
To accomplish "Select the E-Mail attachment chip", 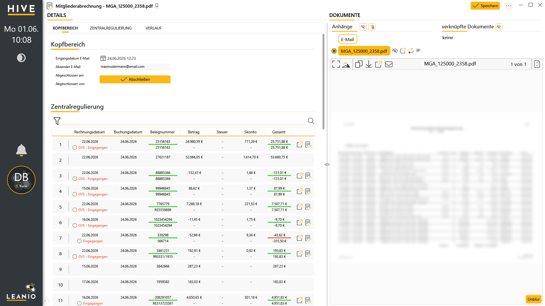I will pyautogui.click(x=347, y=39).
